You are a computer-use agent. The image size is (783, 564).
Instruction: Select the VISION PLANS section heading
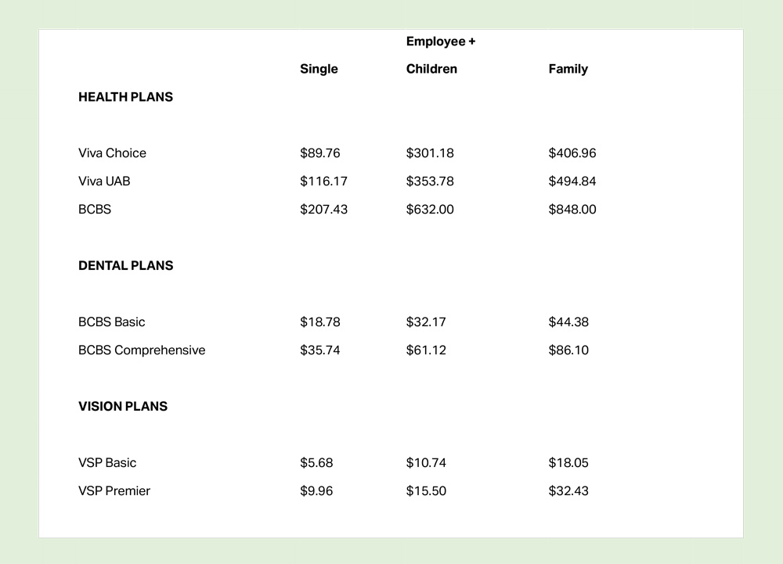123,407
